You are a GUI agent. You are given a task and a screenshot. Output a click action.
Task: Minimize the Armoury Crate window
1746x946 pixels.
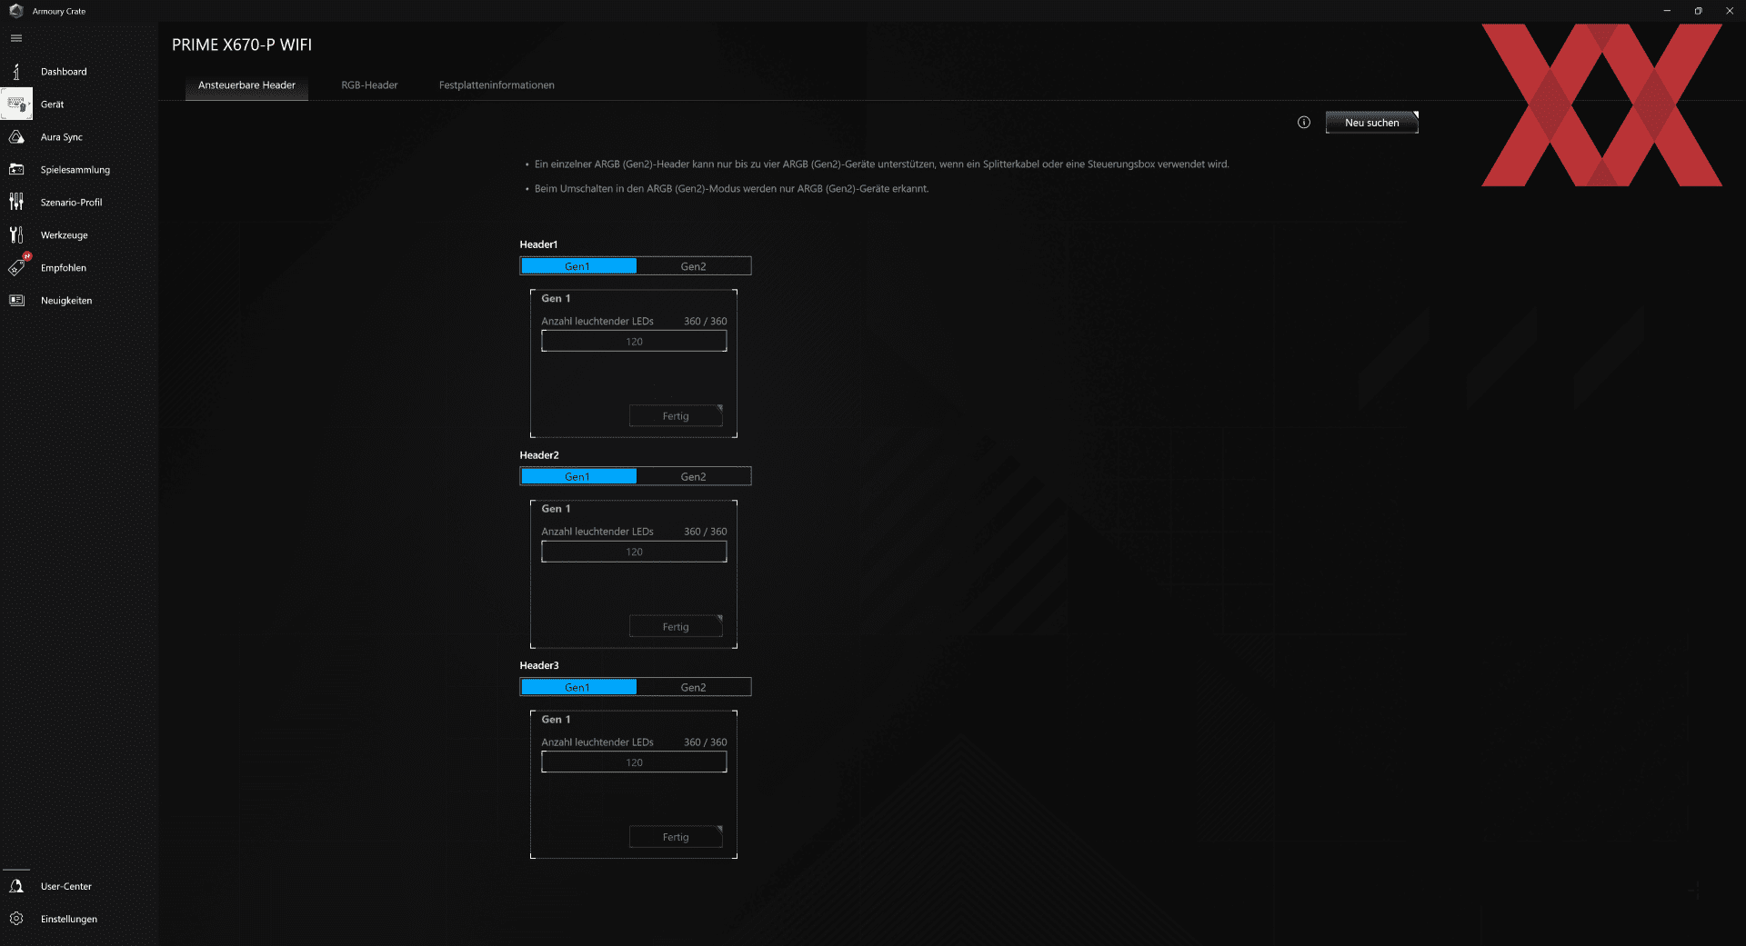coord(1667,11)
